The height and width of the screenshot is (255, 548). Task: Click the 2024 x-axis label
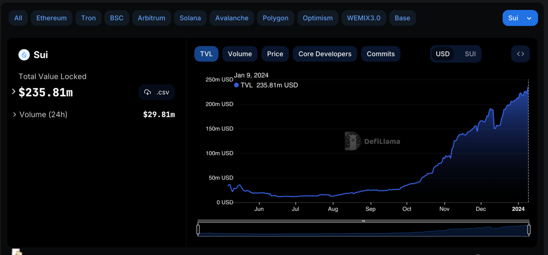(518, 209)
